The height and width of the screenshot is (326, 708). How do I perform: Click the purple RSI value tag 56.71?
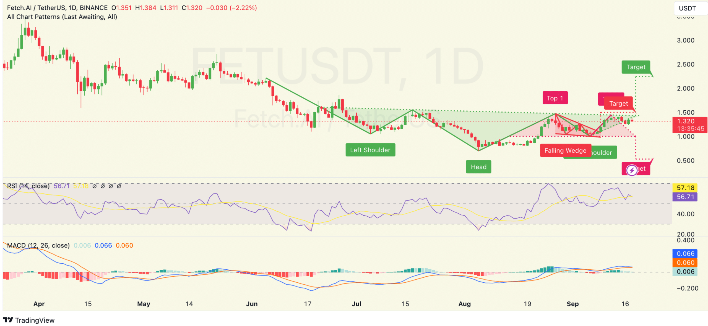[685, 197]
